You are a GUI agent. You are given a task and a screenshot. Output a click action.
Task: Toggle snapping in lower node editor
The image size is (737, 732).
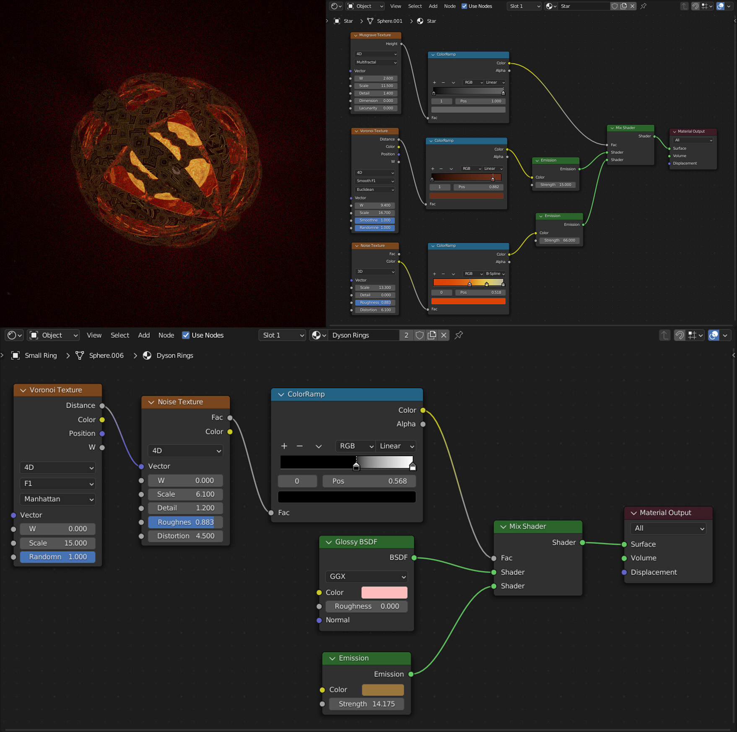[x=680, y=335]
